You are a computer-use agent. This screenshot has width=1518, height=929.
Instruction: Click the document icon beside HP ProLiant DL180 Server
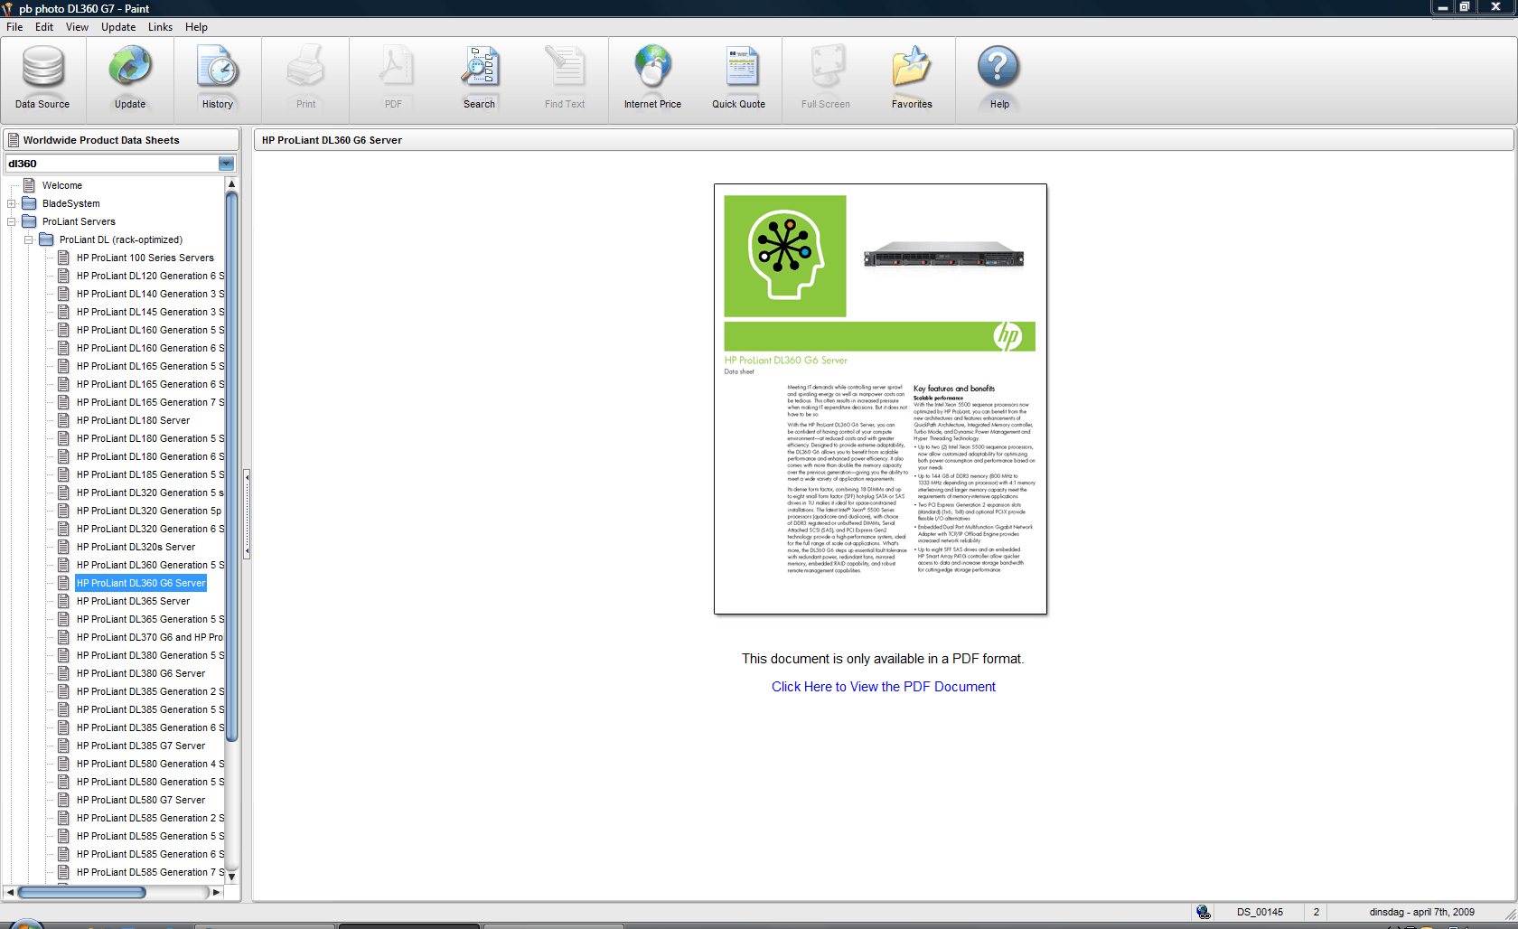coord(63,420)
